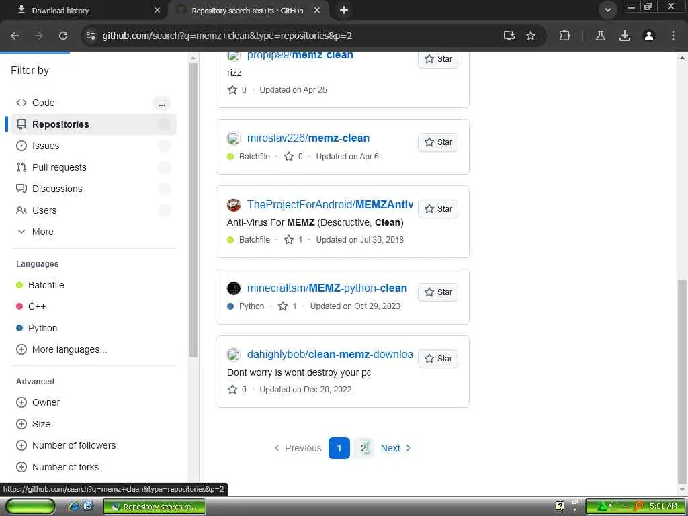This screenshot has width=688, height=516.
Task: Switch to Download history tab
Action: click(83, 11)
